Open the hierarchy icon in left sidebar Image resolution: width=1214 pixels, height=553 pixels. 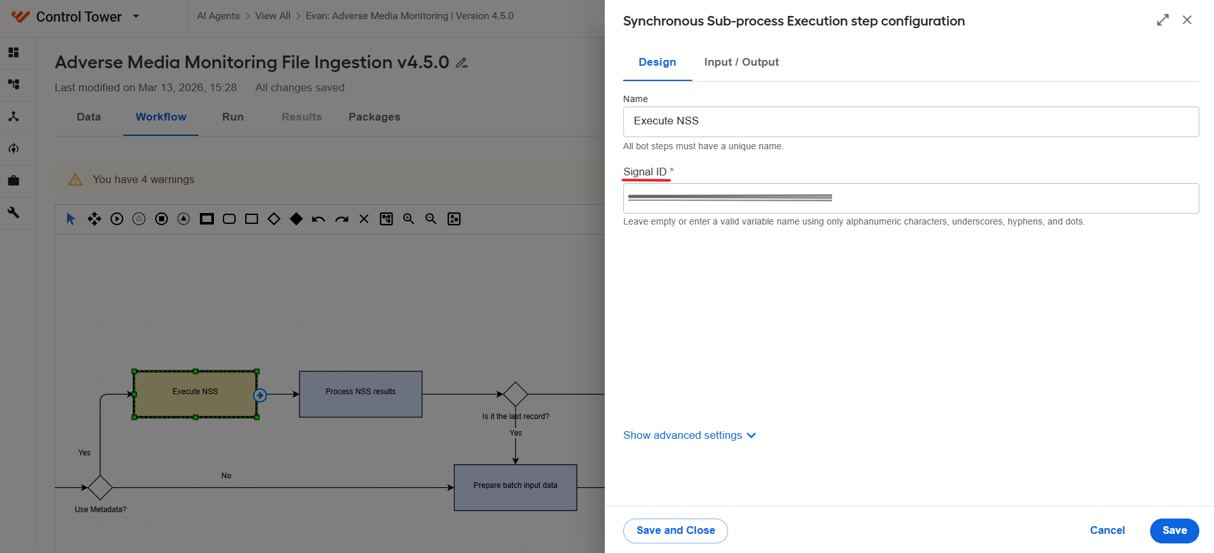pyautogui.click(x=13, y=84)
